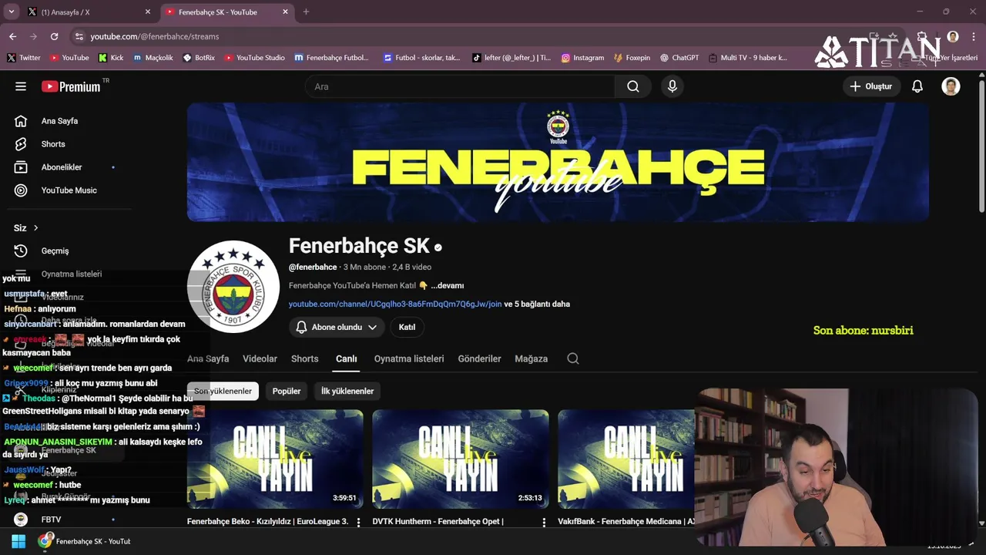Open the Maçkolik bookmark

153,58
